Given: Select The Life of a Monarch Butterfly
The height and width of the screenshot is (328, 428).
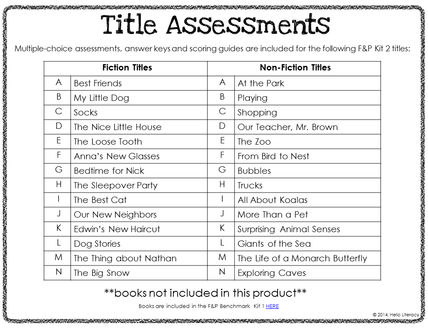Looking at the screenshot, I should pos(302,258).
